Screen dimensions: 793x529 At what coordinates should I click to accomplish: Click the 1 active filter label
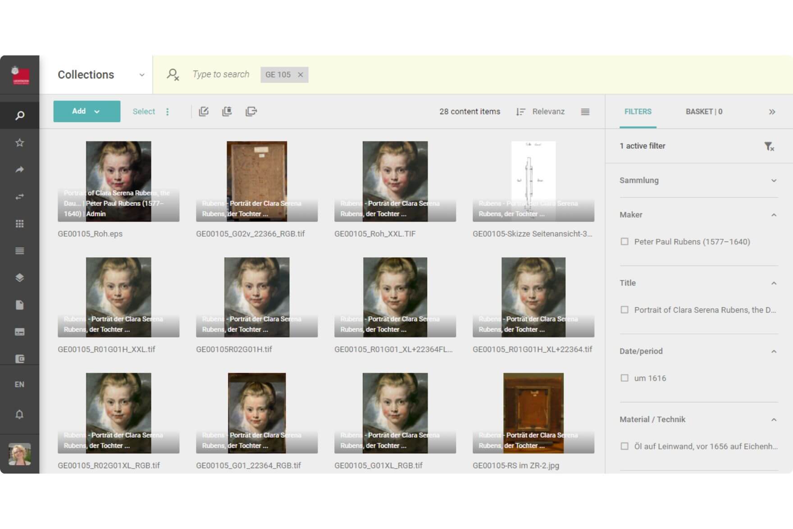(642, 146)
